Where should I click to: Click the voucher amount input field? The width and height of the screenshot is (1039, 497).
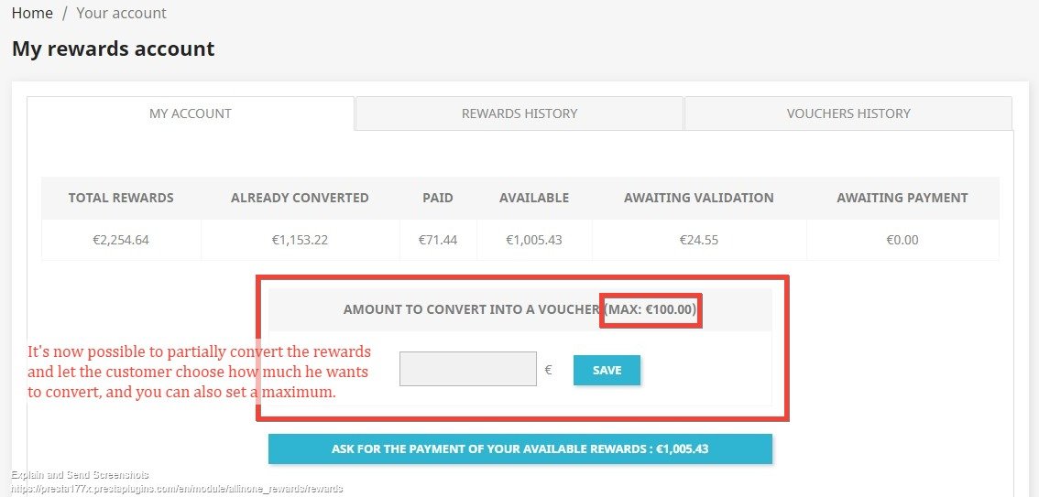click(x=468, y=369)
